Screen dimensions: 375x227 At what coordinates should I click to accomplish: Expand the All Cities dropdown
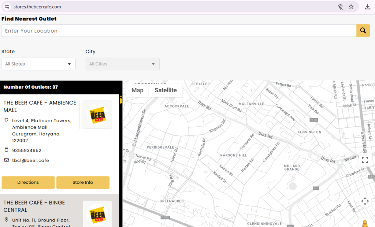[123, 64]
